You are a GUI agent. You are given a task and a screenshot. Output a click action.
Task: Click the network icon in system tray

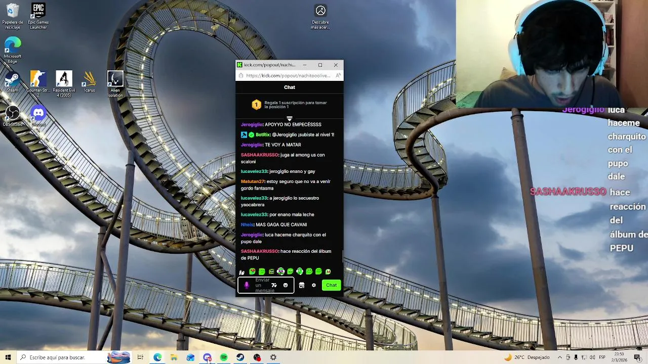584,357
